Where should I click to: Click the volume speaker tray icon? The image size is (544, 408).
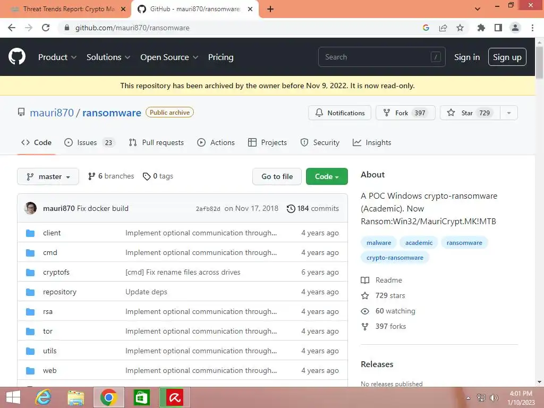point(494,398)
